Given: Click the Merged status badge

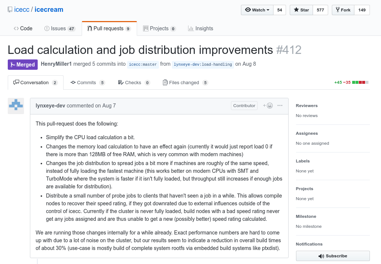Looking at the screenshot, I should [x=23, y=65].
